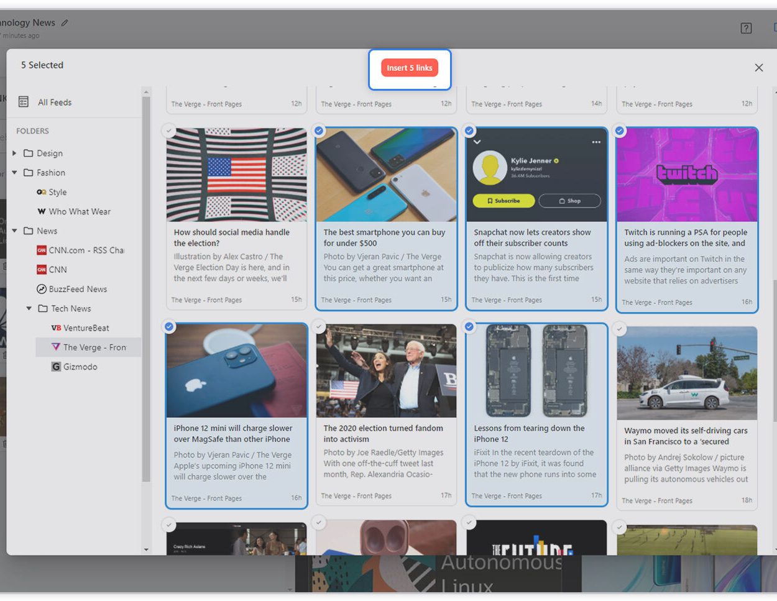Click The Verge triangle logo icon
Screen dimensions: 777x601
click(x=56, y=347)
